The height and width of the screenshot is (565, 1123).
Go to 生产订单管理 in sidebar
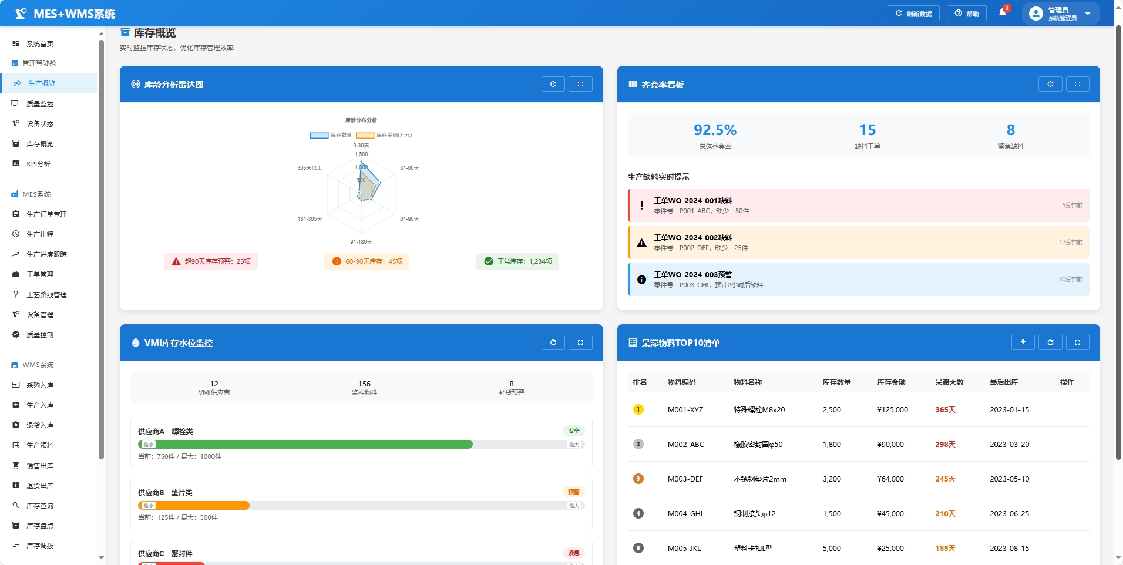point(46,214)
